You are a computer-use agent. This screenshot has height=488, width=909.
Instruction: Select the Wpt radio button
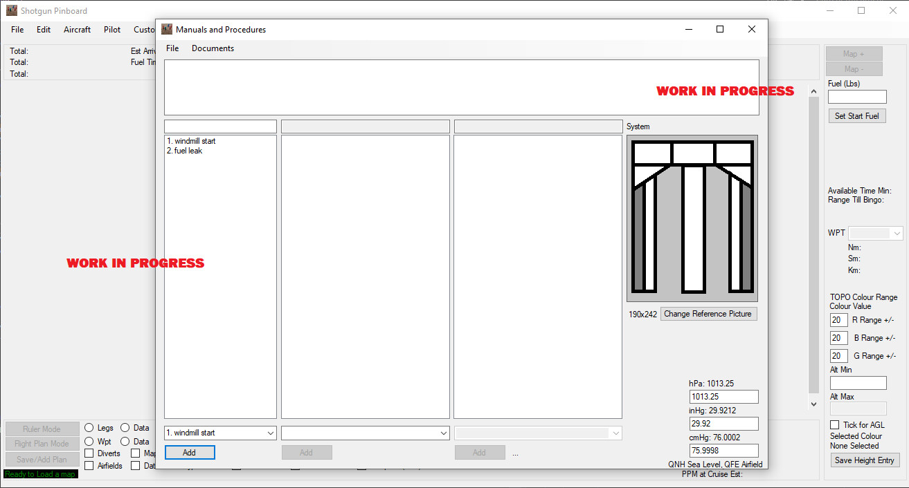click(x=89, y=440)
